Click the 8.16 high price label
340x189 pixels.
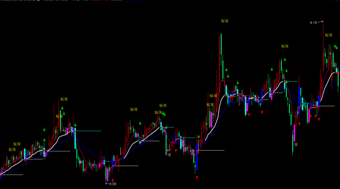click(313, 23)
